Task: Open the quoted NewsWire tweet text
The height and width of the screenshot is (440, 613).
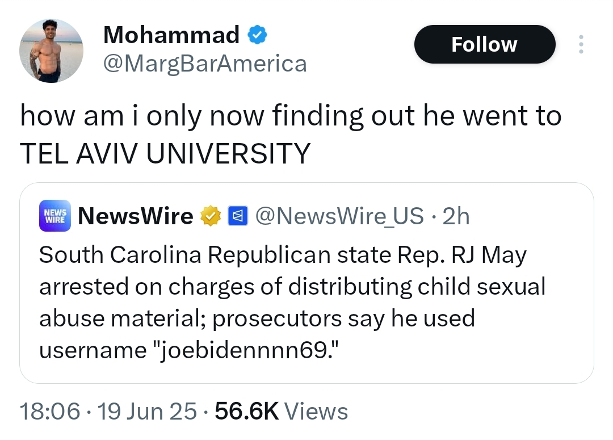Action: pos(292,302)
